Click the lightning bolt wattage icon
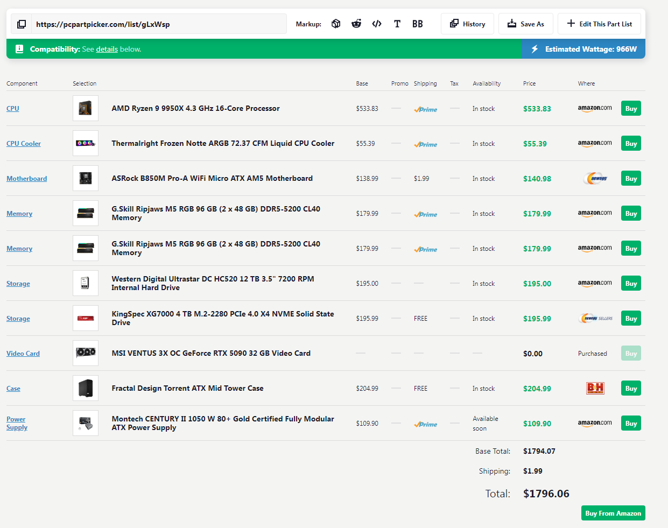The width and height of the screenshot is (668, 528). 535,49
